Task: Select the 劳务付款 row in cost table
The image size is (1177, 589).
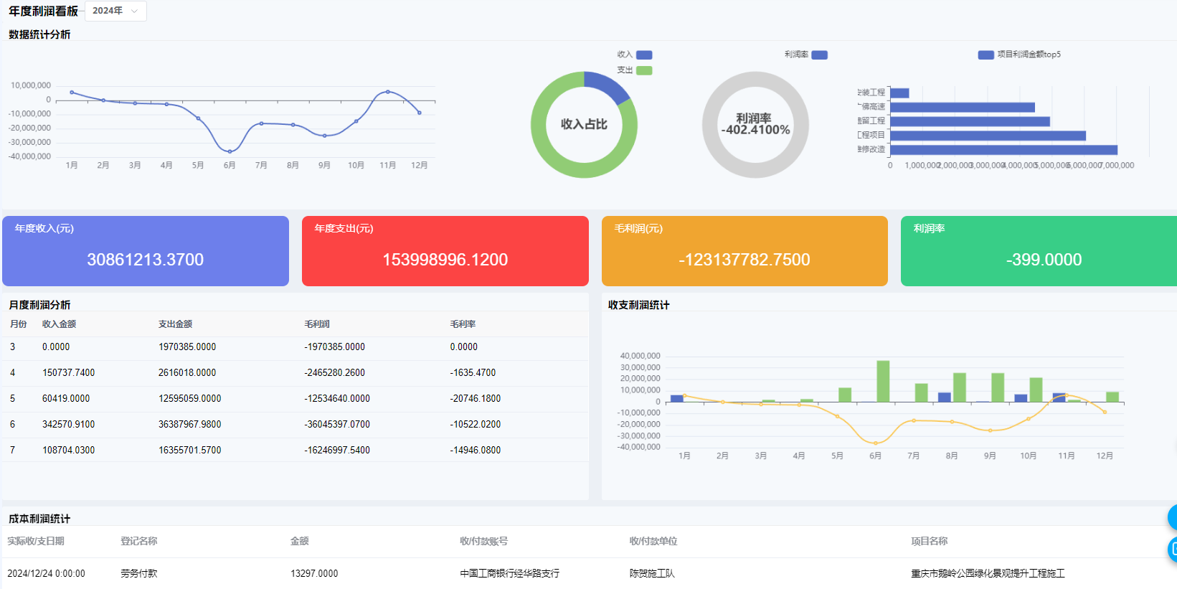Action: click(138, 574)
